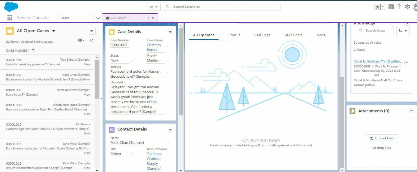Open the Chinmay Bonde case owner link
Screen dimensions: 417x172
point(154,47)
